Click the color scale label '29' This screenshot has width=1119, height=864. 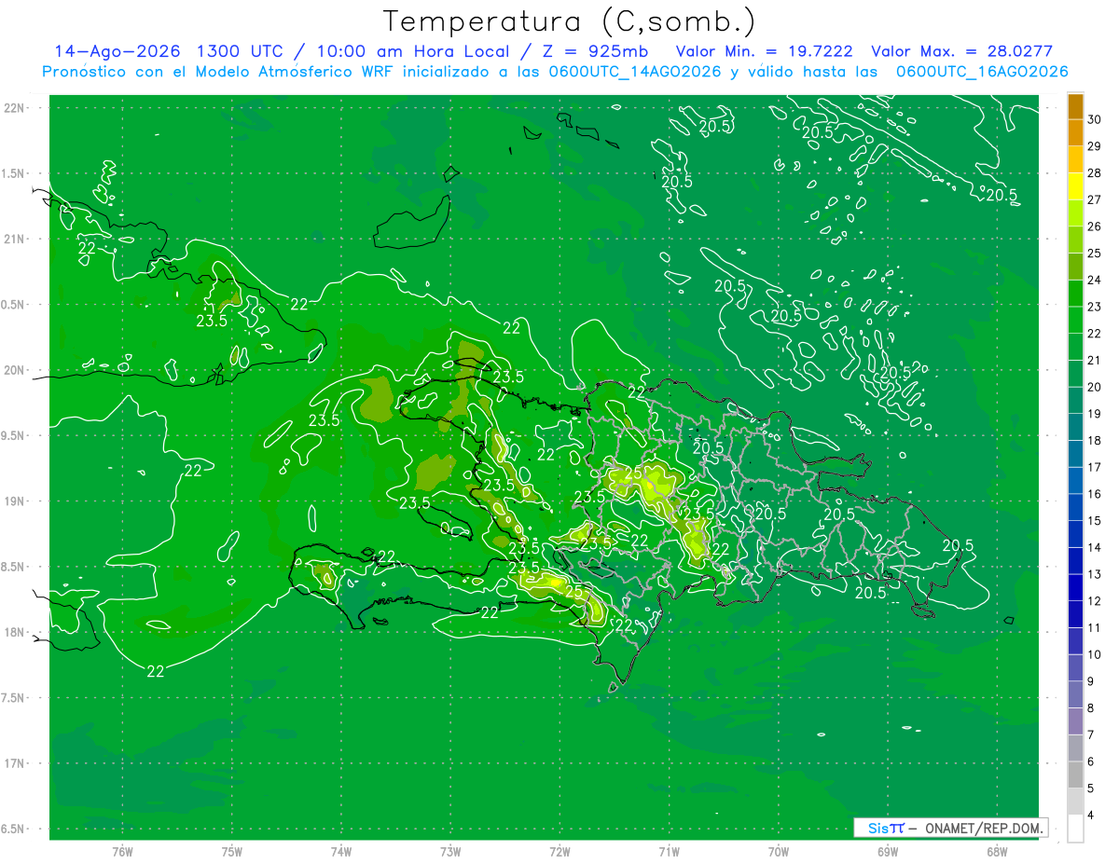1095,146
